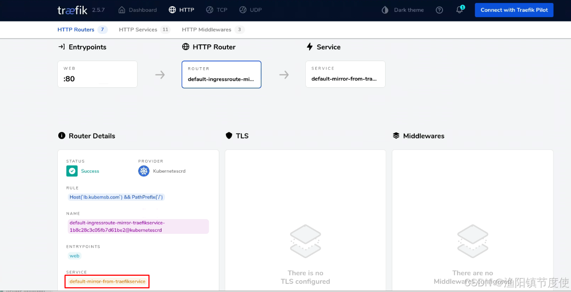Click the Router Details heading
Viewport: 571px width, 292px height.
pos(92,136)
